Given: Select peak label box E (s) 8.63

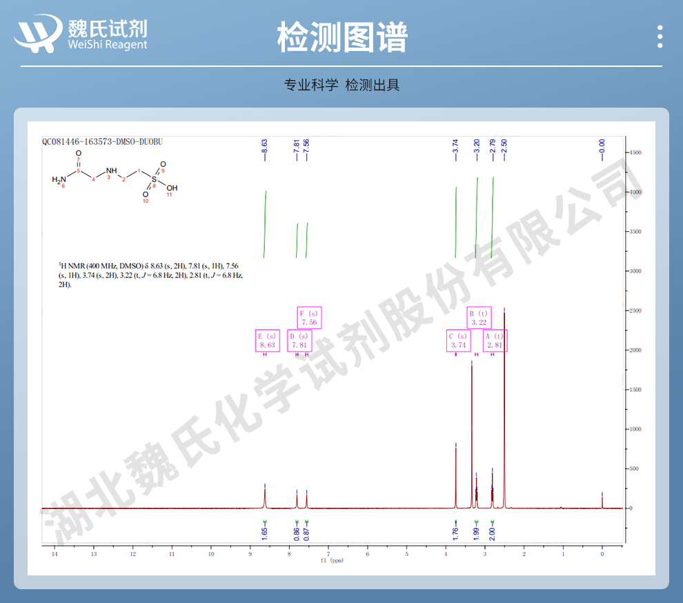Looking at the screenshot, I should [x=268, y=341].
